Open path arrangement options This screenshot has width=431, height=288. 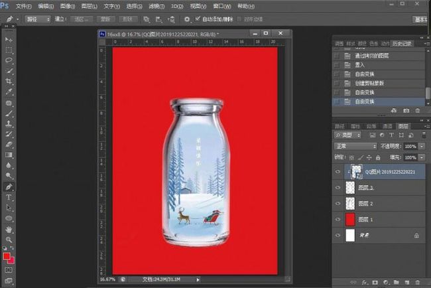pos(171,19)
